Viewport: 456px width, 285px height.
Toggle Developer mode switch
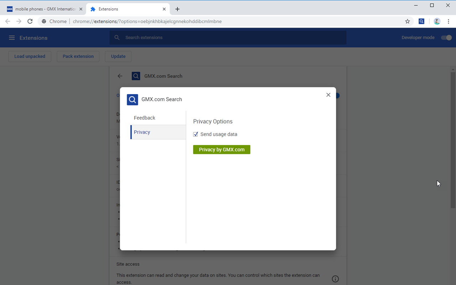tap(446, 38)
